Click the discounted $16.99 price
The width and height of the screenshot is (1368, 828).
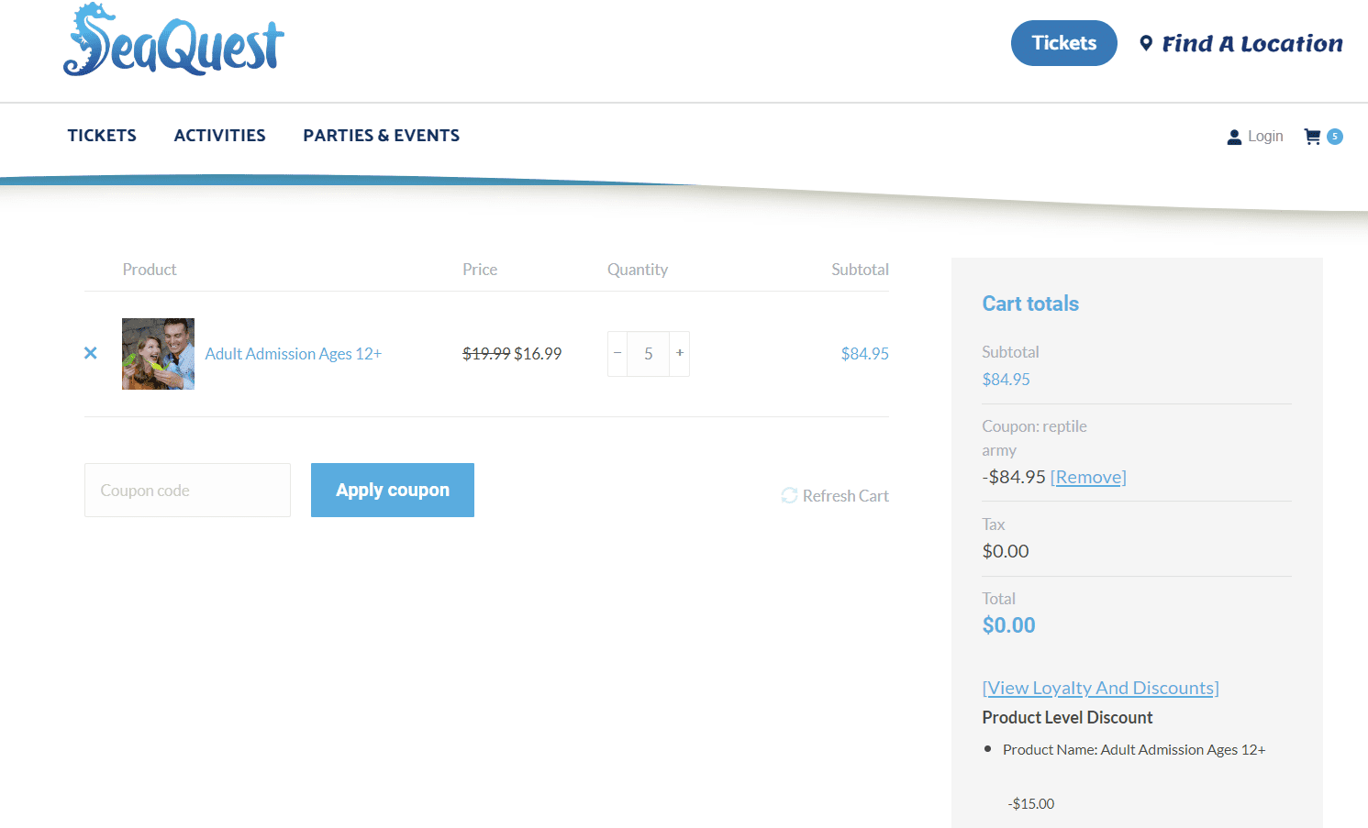tap(538, 354)
